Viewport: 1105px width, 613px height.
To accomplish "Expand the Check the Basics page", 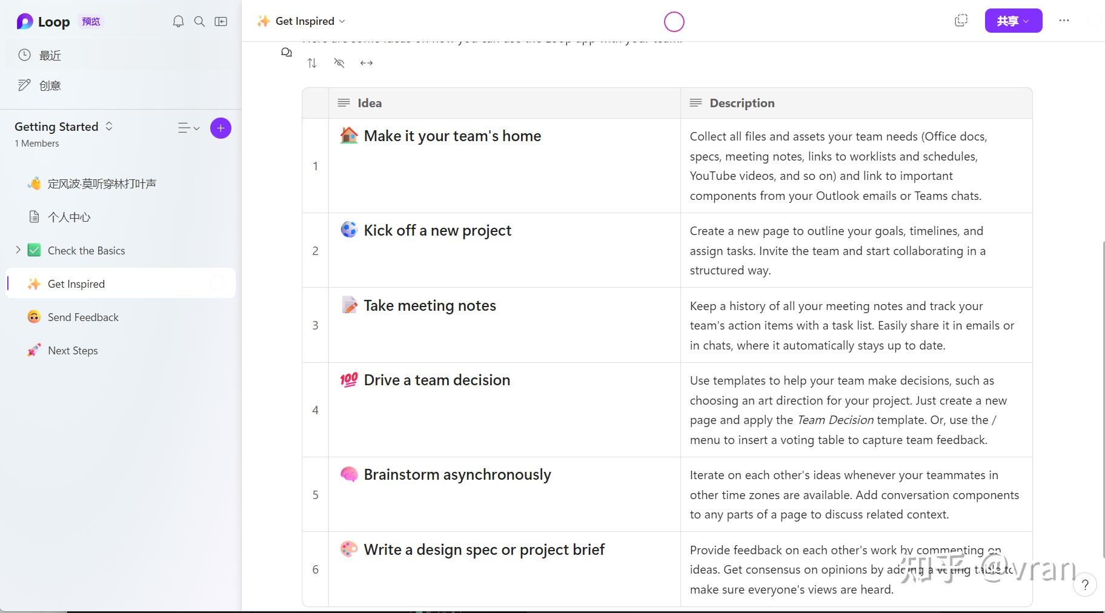I will click(18, 250).
